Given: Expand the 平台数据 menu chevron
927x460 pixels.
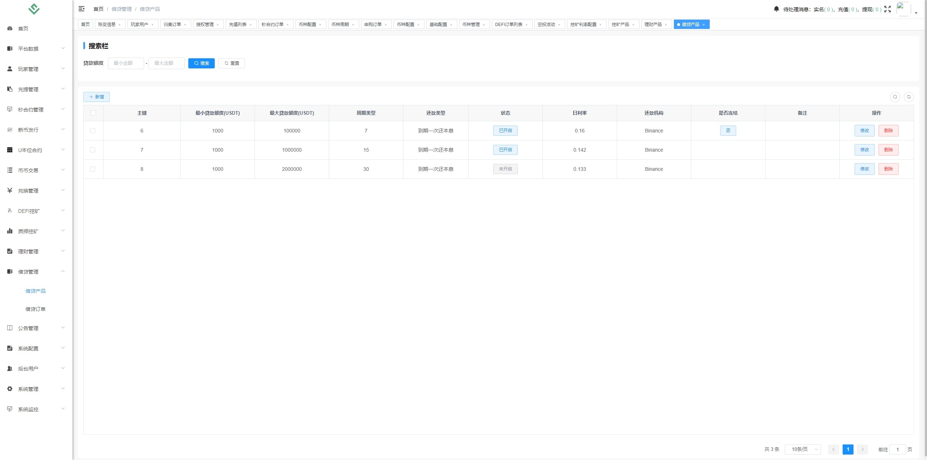Looking at the screenshot, I should point(63,48).
